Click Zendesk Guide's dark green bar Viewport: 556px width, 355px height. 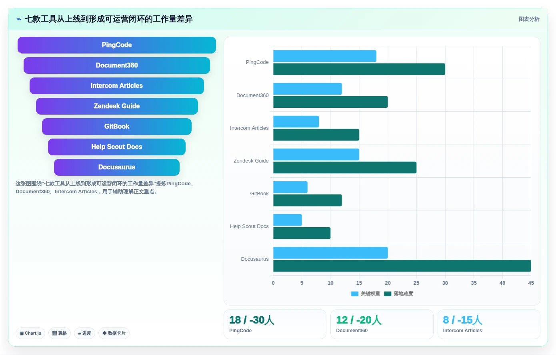(x=345, y=167)
